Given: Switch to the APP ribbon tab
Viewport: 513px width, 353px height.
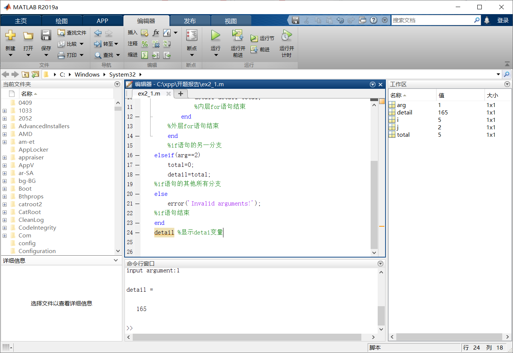Looking at the screenshot, I should [102, 21].
